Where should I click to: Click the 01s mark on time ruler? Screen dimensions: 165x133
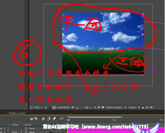(x=114, y=120)
